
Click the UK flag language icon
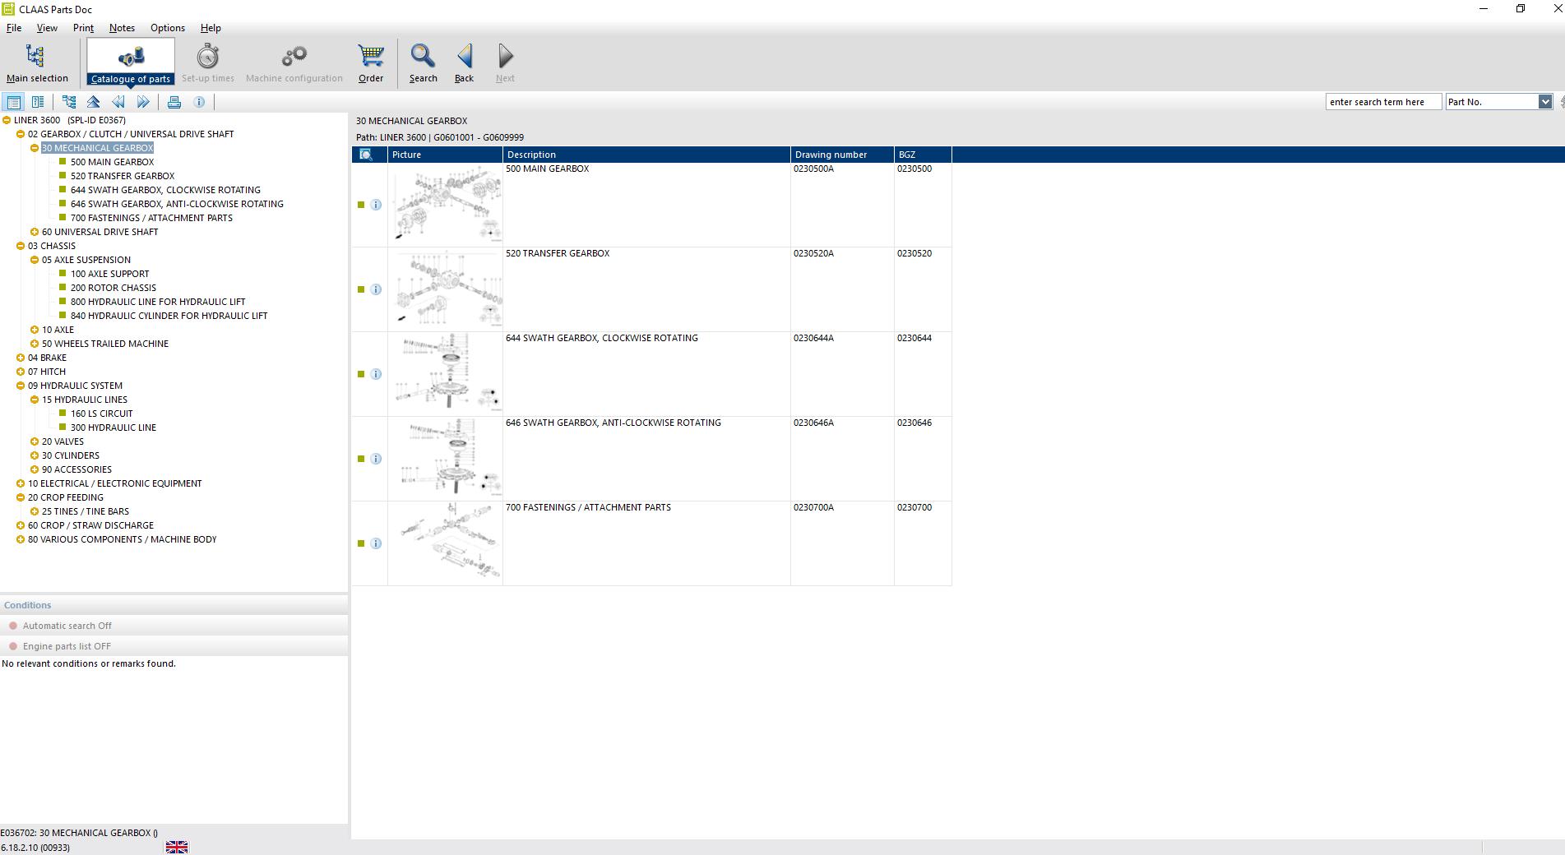[177, 847]
